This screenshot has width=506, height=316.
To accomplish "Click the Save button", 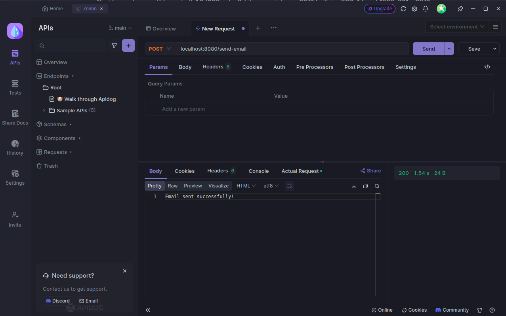I will tap(474, 49).
